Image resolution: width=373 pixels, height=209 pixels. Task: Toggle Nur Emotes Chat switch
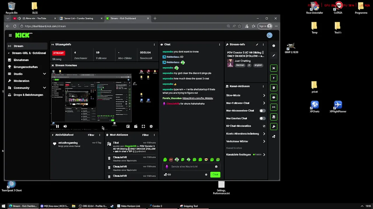coord(262,118)
